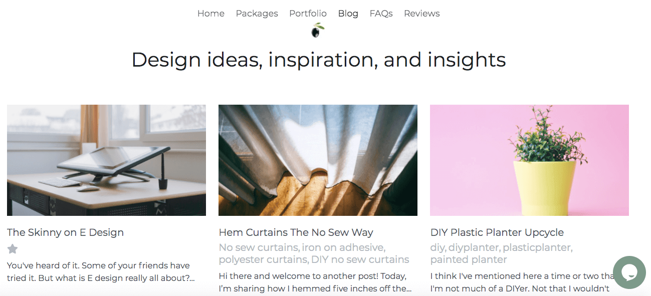Open the FAQs page
The image size is (651, 296).
pos(381,14)
